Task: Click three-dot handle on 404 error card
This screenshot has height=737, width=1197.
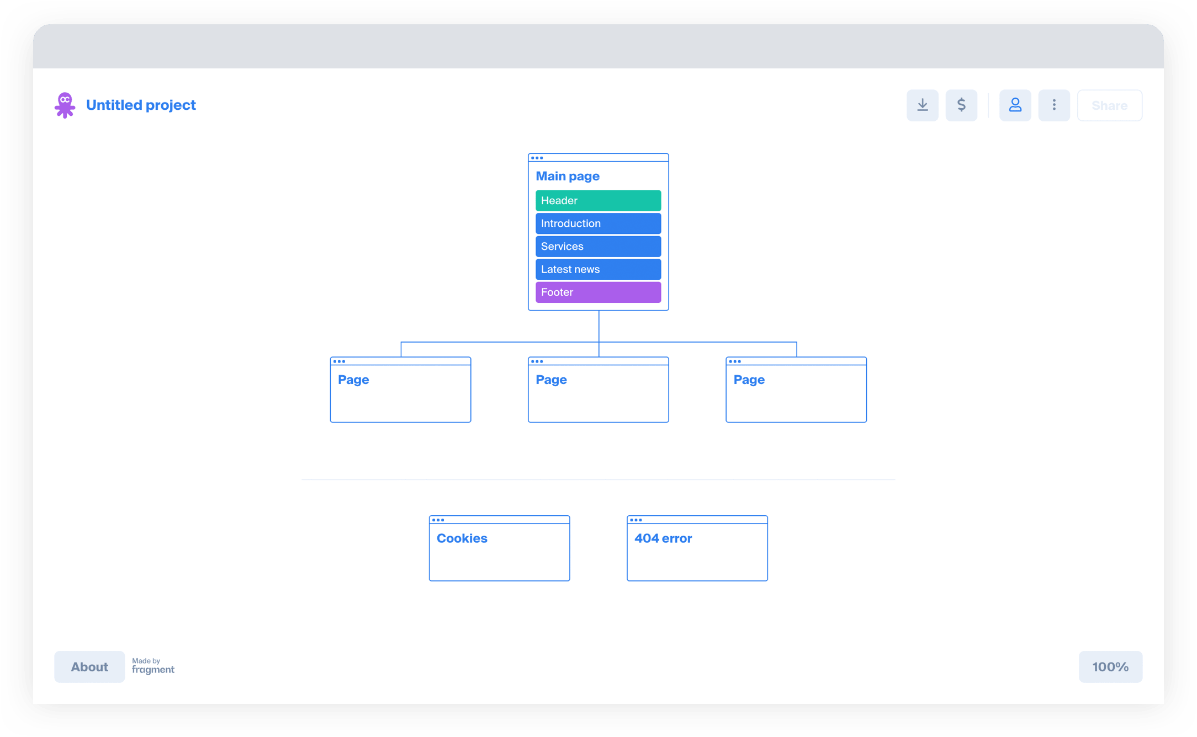Action: (635, 520)
